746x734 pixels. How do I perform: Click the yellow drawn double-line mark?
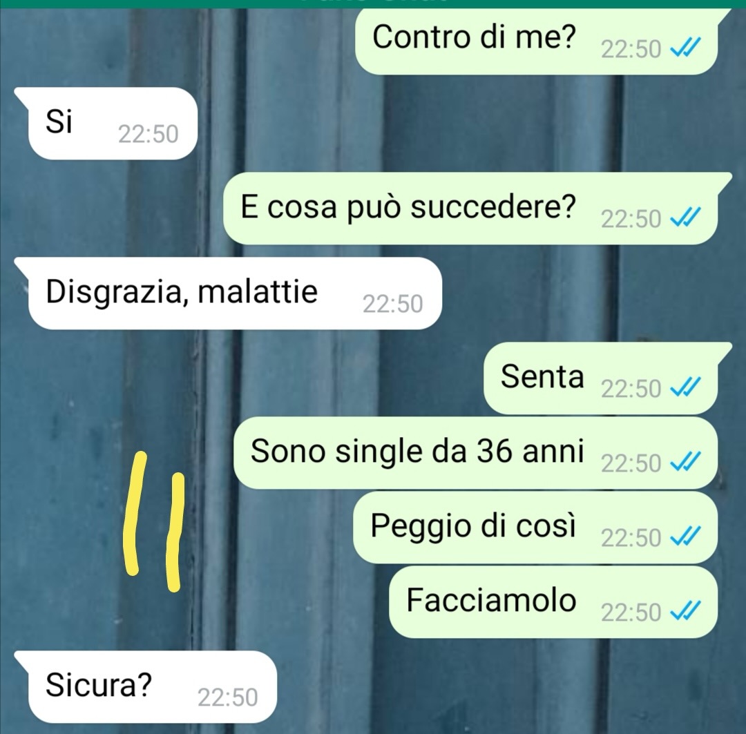[153, 522]
